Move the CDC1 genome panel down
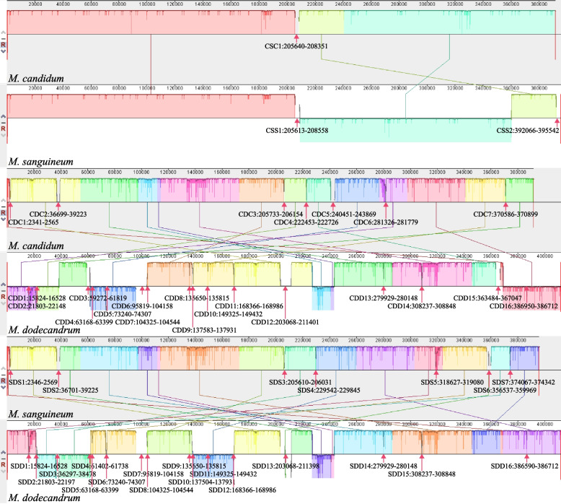 pyautogui.click(x=3, y=220)
